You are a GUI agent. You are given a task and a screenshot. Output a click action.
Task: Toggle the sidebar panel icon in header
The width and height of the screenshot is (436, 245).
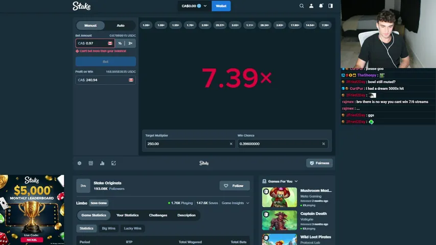(x=330, y=6)
